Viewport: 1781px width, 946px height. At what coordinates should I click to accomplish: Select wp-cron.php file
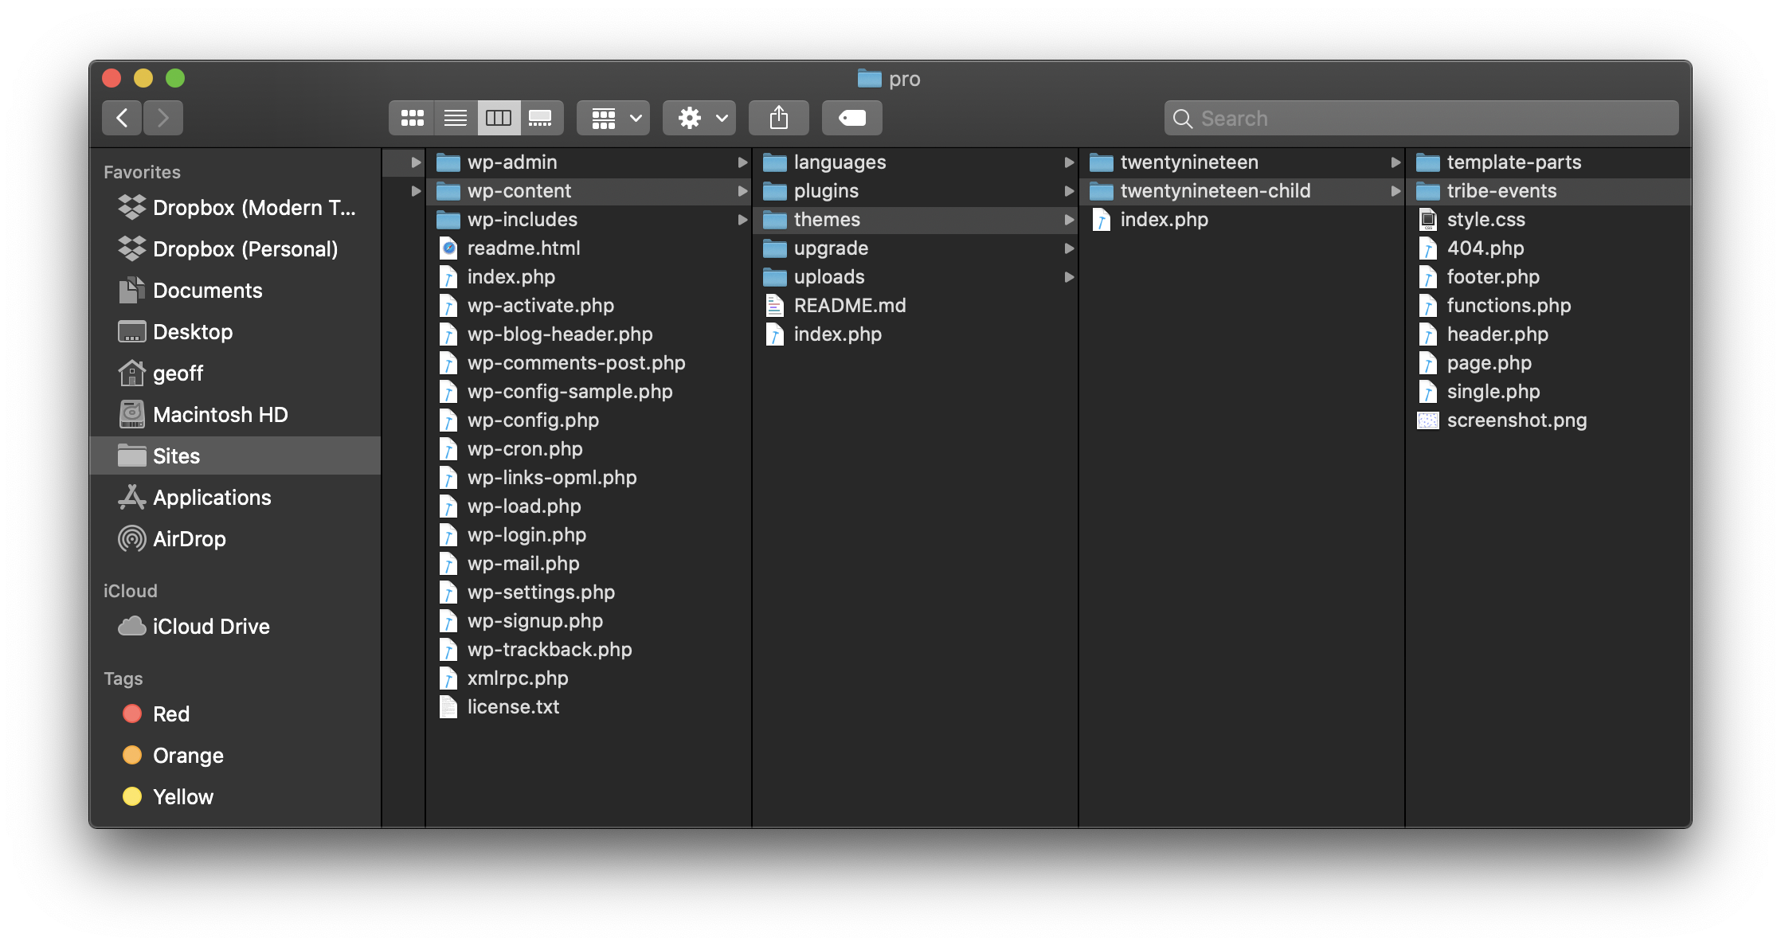[x=589, y=449]
